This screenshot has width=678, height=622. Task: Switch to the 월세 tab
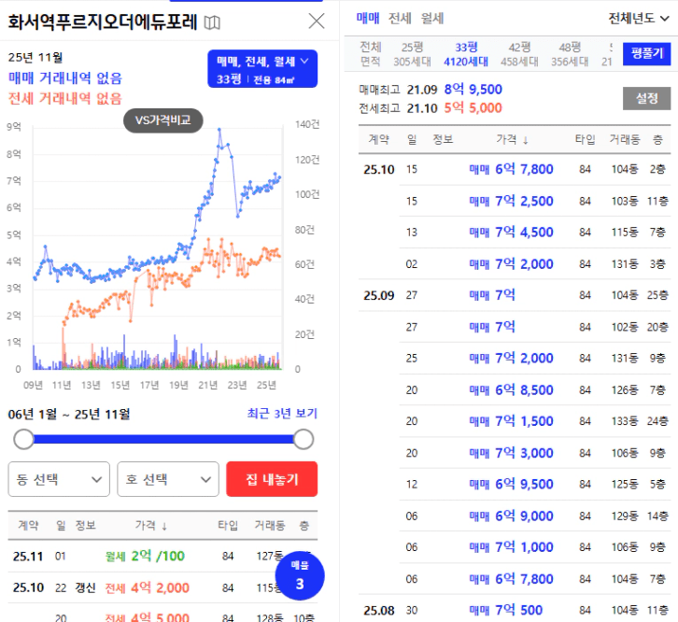point(432,18)
